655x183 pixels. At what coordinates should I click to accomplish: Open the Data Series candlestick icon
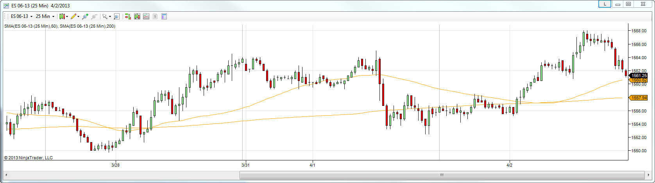tap(137, 16)
